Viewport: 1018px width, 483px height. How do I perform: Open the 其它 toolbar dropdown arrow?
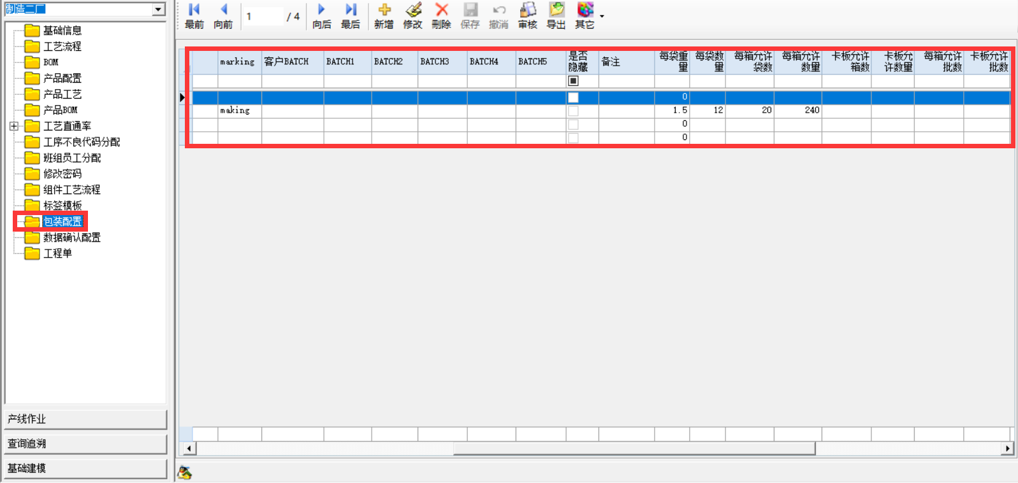[x=602, y=17]
